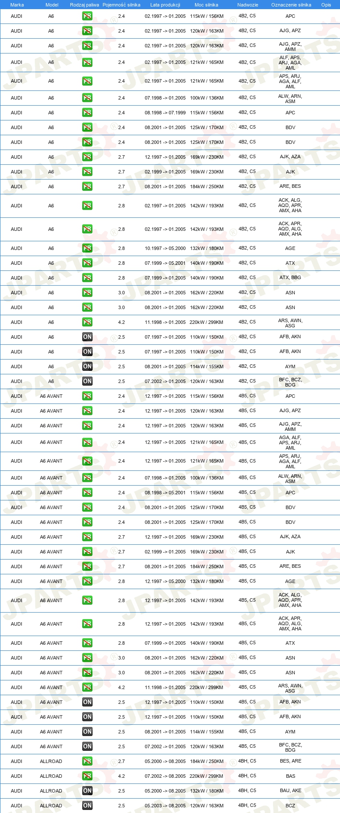Click ON icon in A6 AVANT BFC, BCZ, BDG row

click(x=87, y=746)
